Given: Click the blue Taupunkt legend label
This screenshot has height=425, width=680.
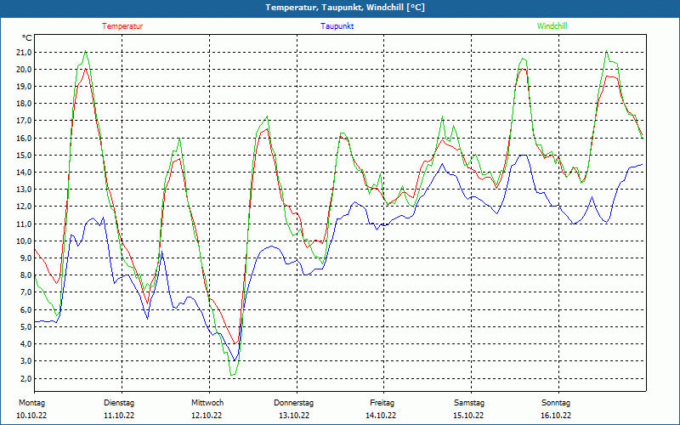Looking at the screenshot, I should point(337,26).
